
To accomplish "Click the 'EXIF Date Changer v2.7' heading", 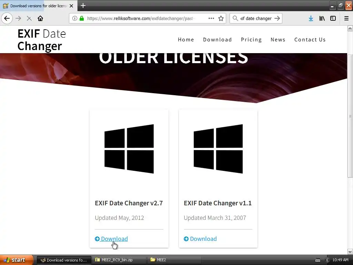I will click(x=129, y=203).
